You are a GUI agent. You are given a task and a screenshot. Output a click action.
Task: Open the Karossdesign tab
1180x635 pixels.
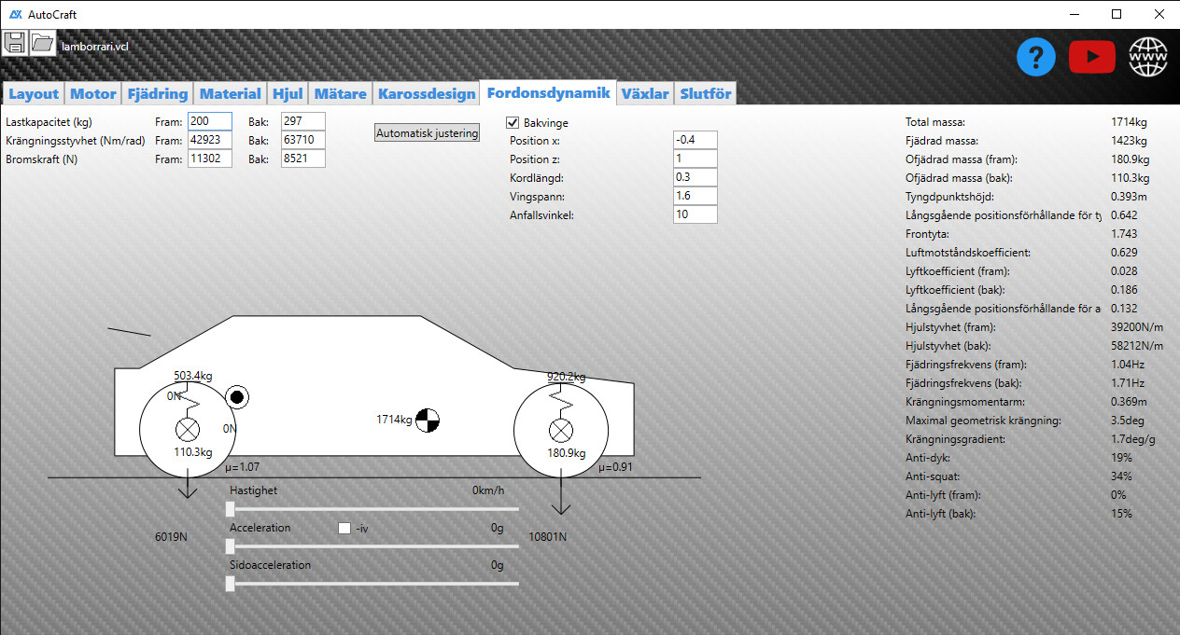coord(426,93)
